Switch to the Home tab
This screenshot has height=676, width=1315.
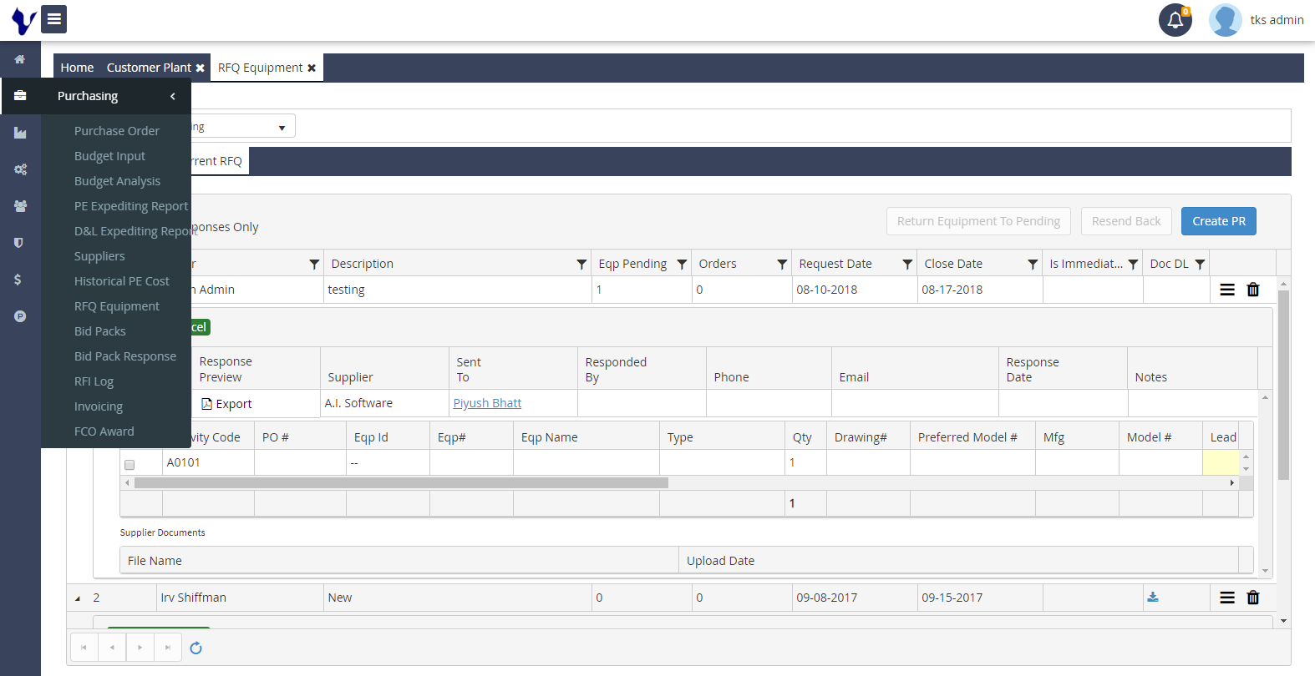77,68
